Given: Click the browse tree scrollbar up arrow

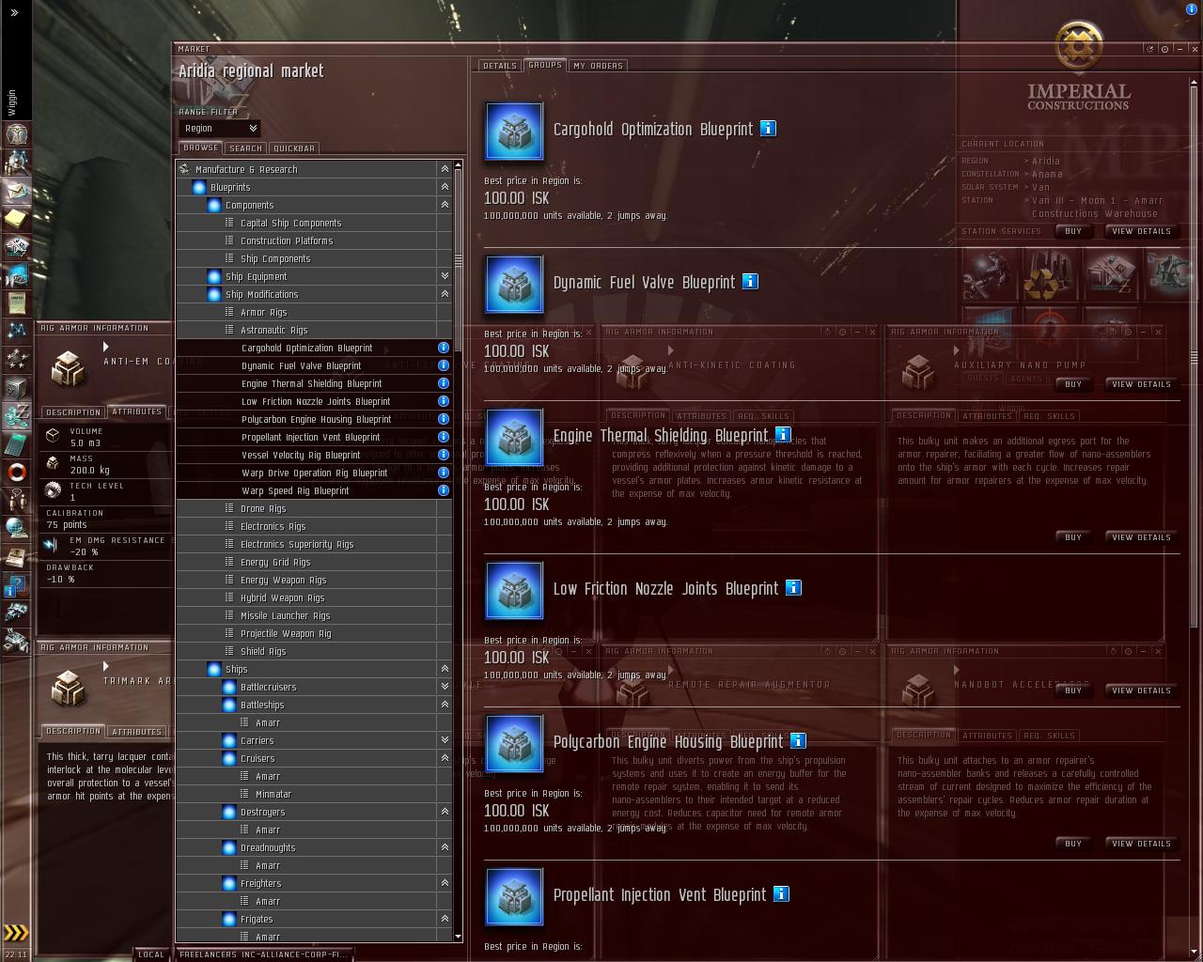Looking at the screenshot, I should click(458, 166).
